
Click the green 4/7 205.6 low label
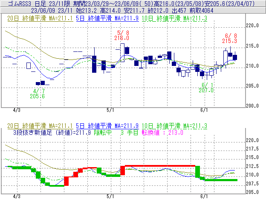(38, 94)
